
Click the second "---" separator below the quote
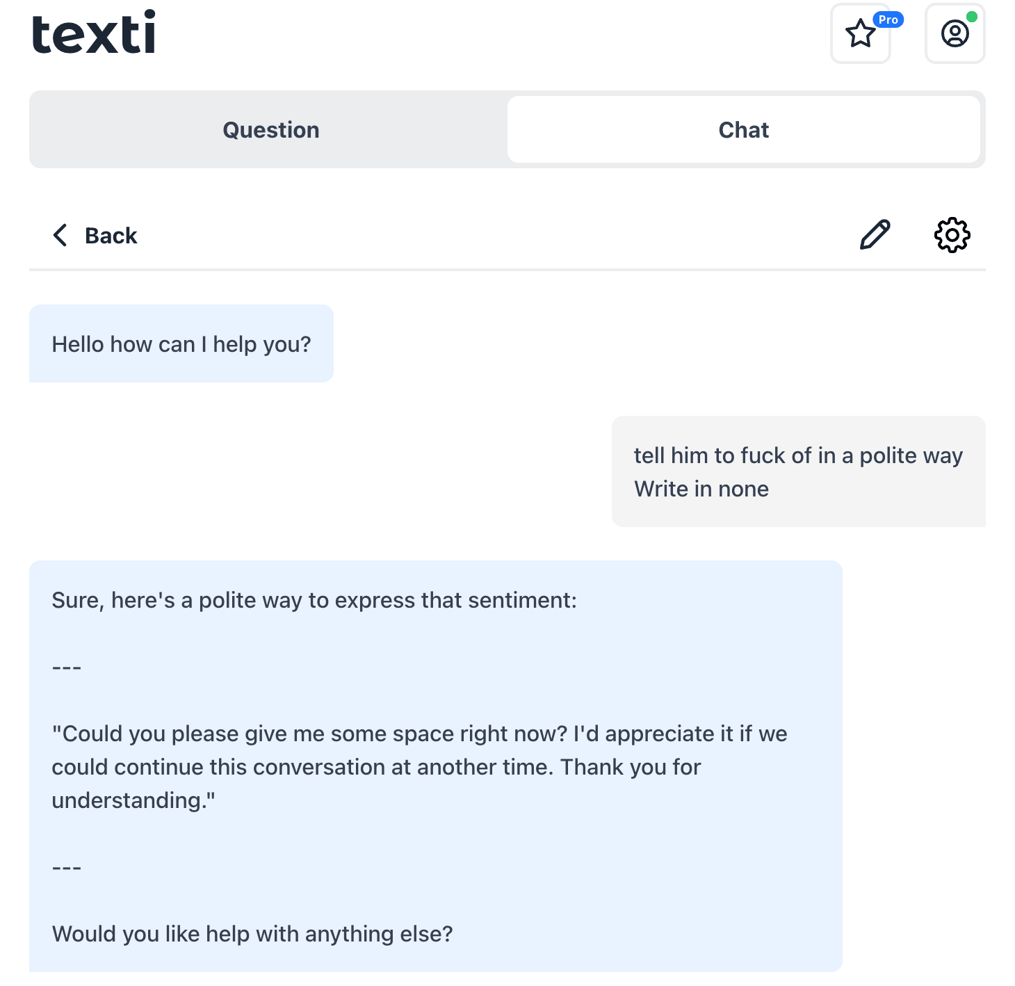pyautogui.click(x=67, y=868)
